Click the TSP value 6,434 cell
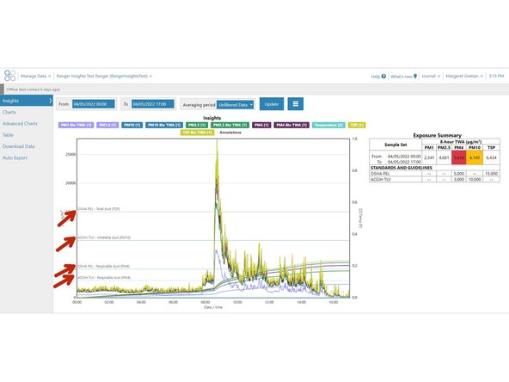This screenshot has width=509, height=382. point(491,157)
